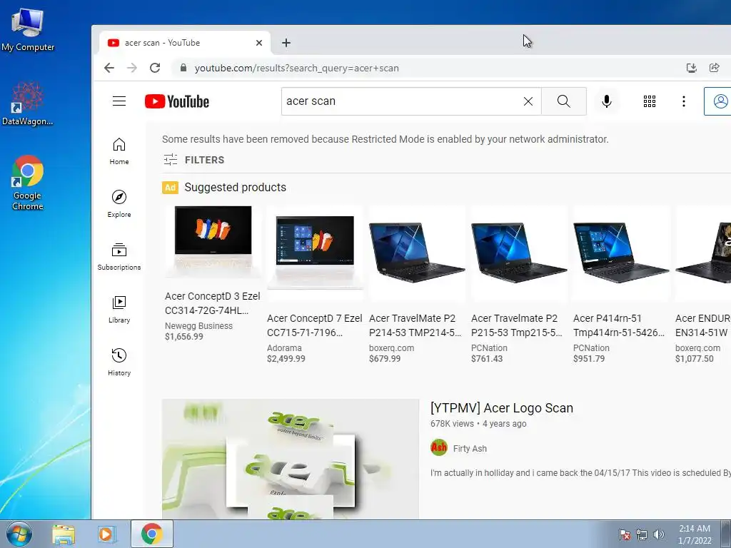Open the Firty Ash channel name
The width and height of the screenshot is (731, 548).
point(470,449)
